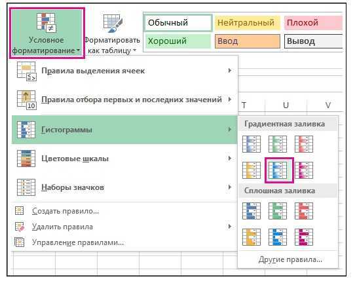The image size is (355, 283).
Task: Apply the Ввод cell style
Action: point(248,41)
